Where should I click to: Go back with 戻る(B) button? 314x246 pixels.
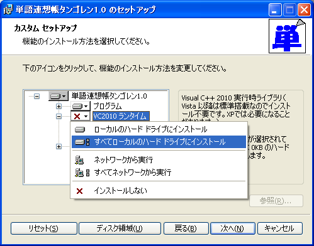tap(186, 228)
